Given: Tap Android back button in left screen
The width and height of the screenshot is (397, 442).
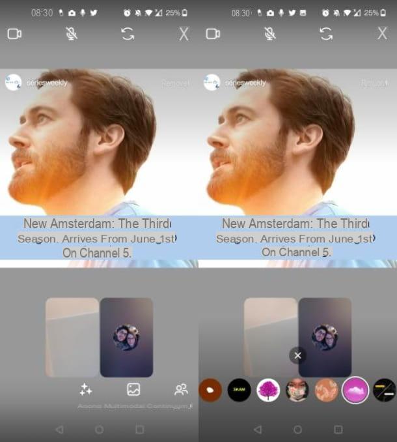Looking at the screenshot, I should [x=59, y=430].
